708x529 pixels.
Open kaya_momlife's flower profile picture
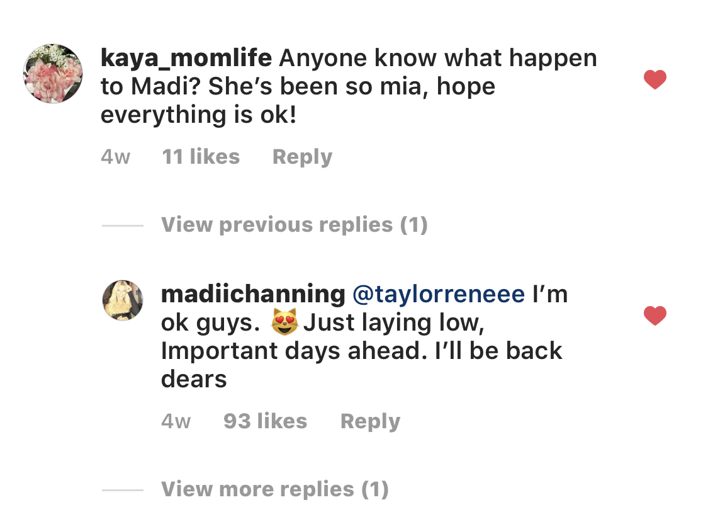click(x=53, y=74)
